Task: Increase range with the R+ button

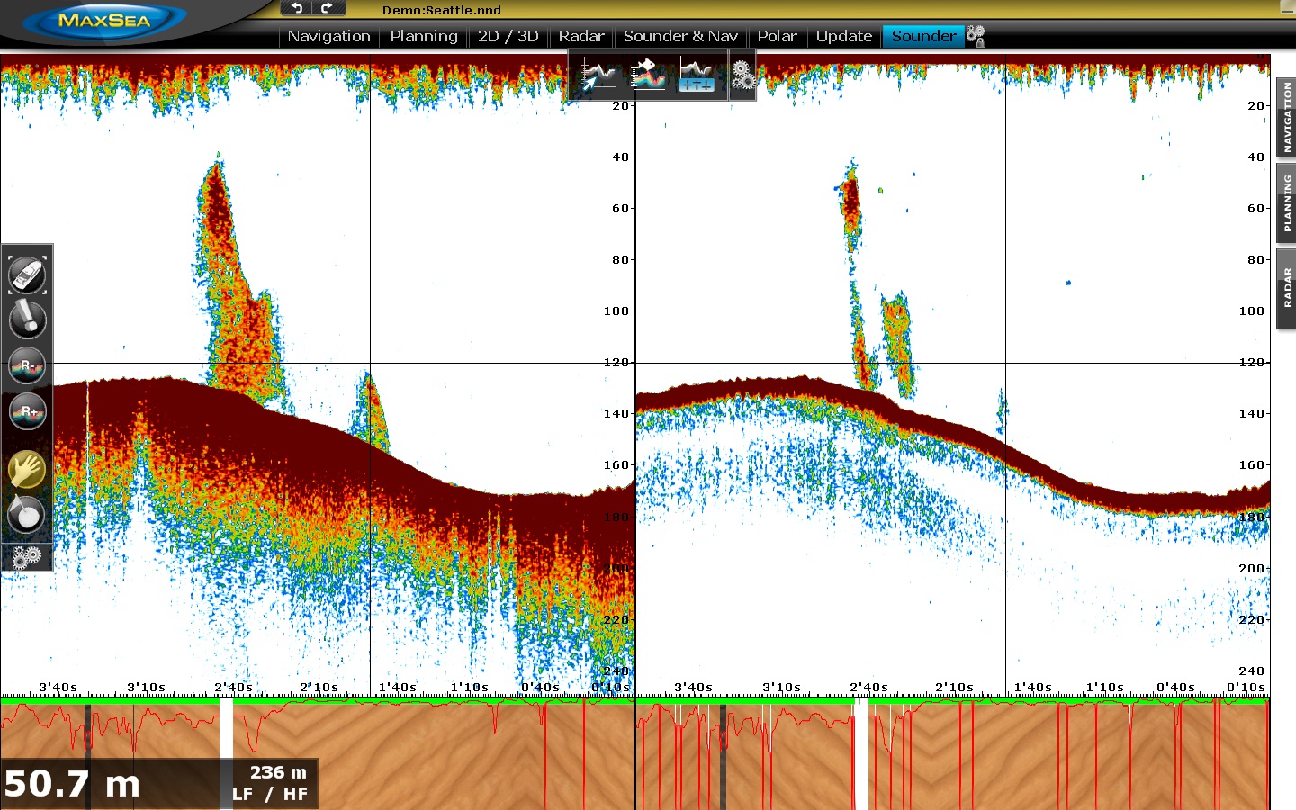Action: click(27, 411)
